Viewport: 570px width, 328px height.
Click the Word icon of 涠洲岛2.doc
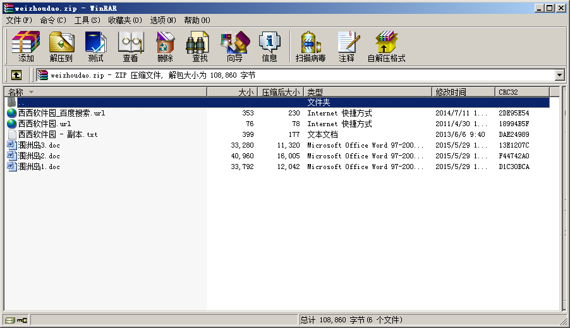tap(11, 156)
